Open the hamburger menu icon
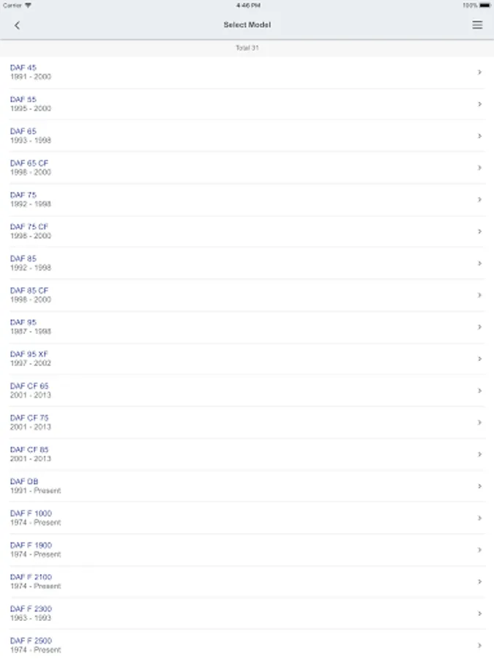494x659 pixels. pyautogui.click(x=477, y=25)
